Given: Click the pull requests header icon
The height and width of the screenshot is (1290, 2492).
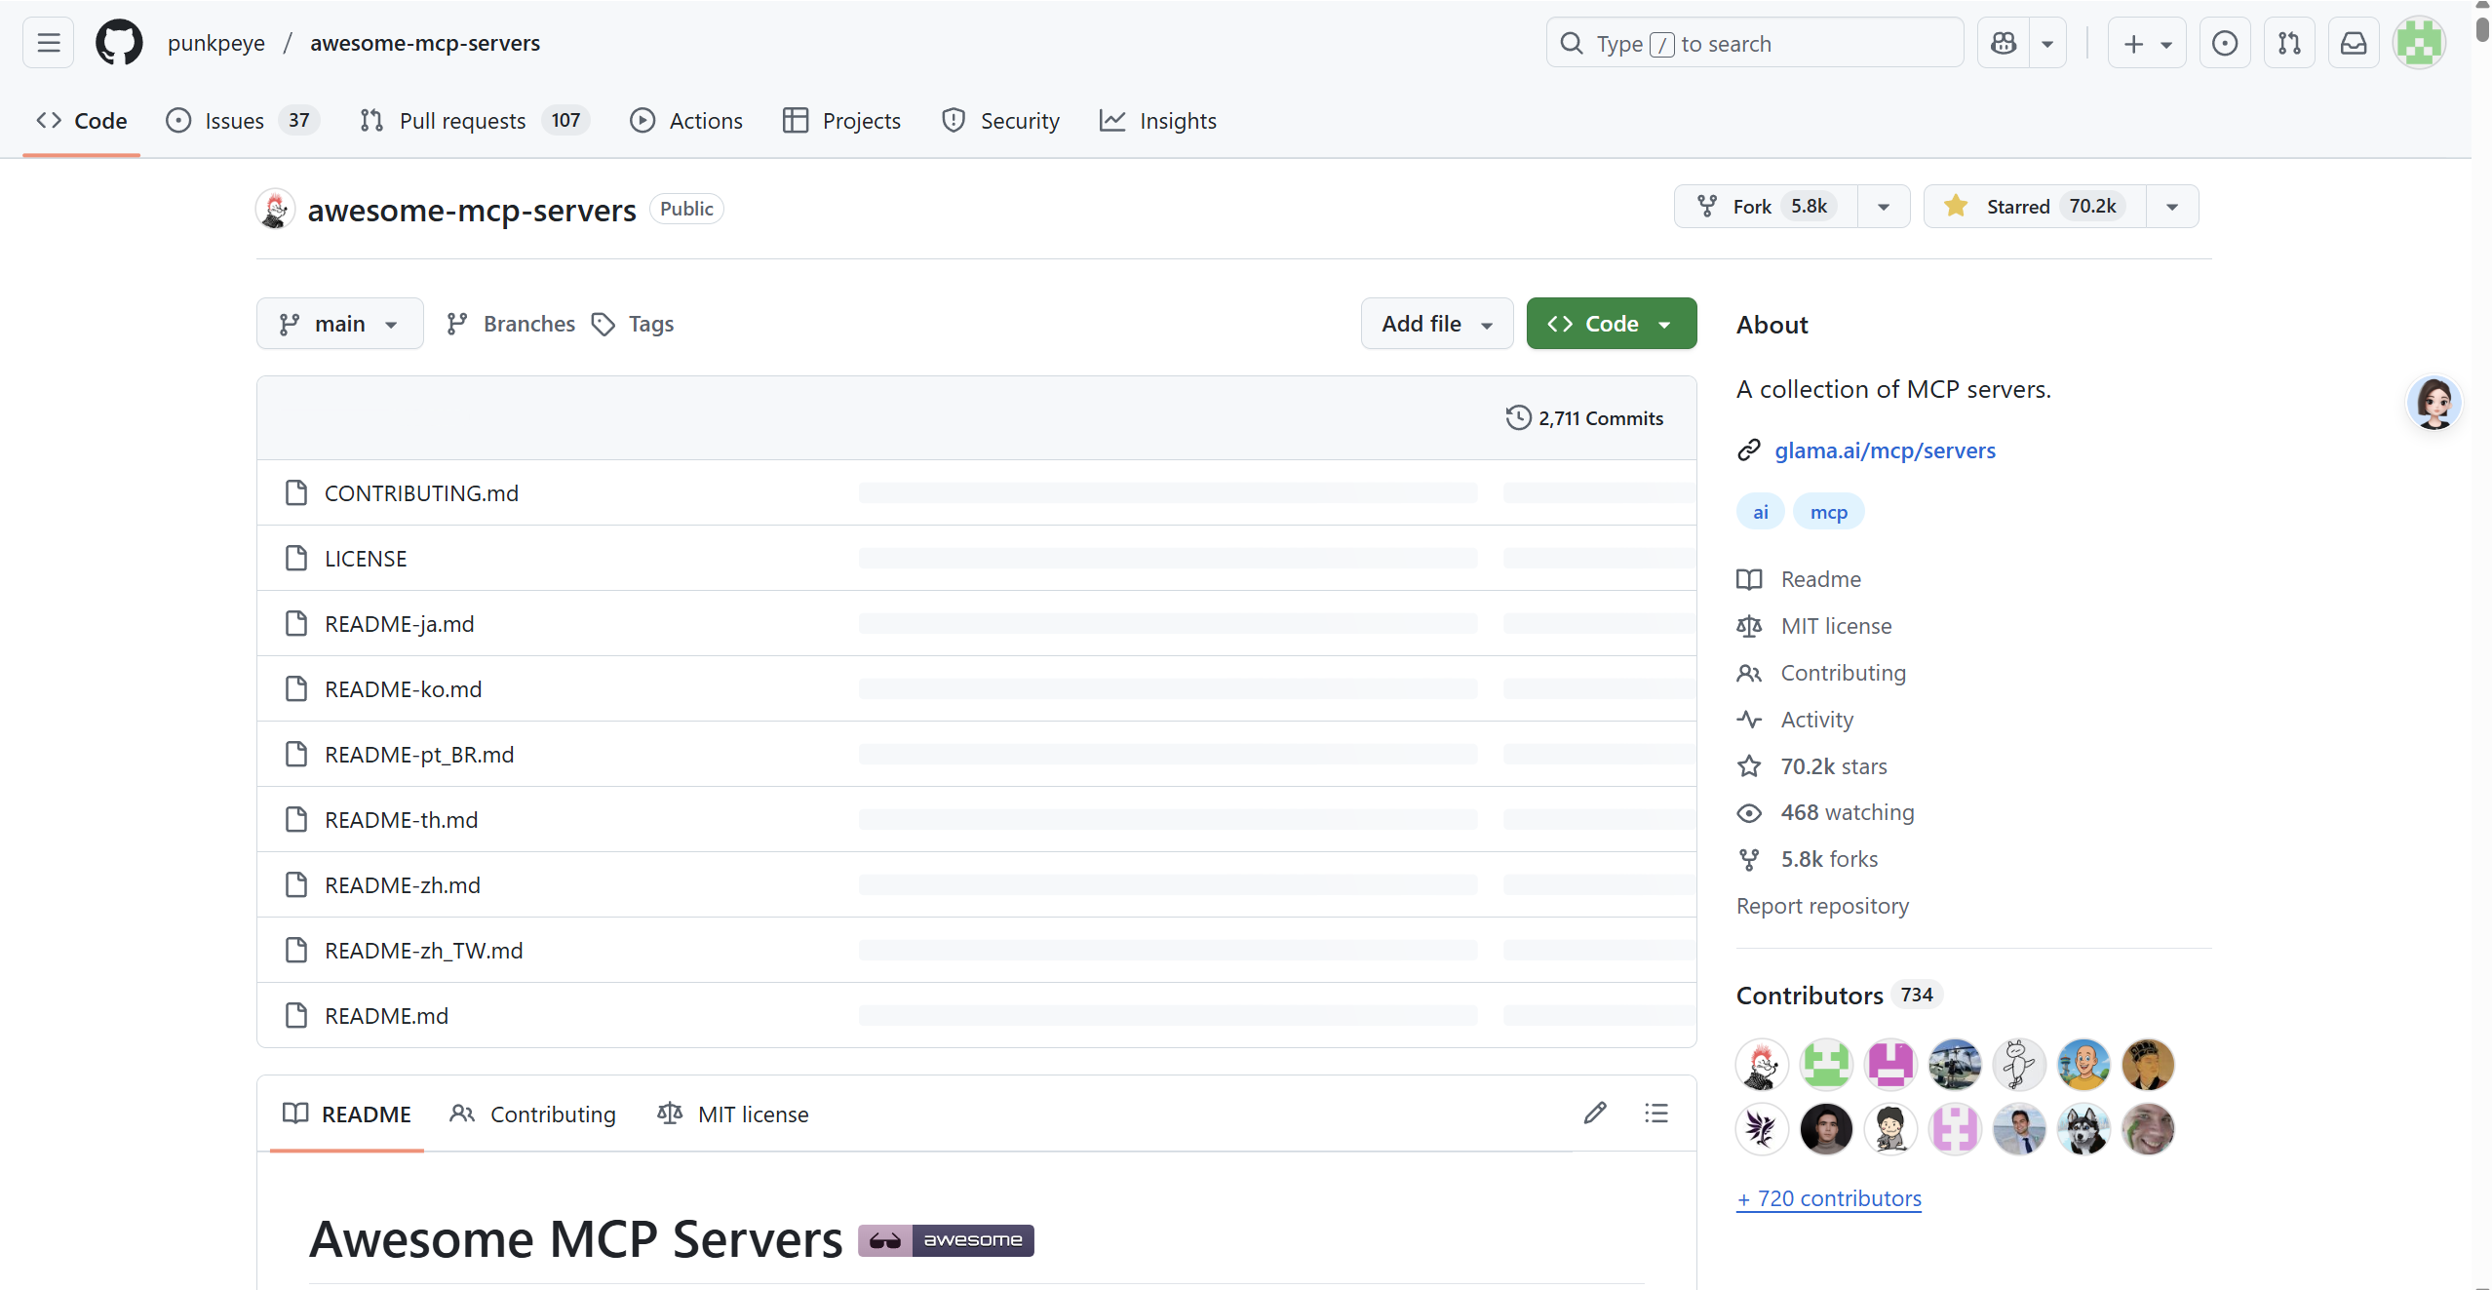Looking at the screenshot, I should click(2289, 43).
